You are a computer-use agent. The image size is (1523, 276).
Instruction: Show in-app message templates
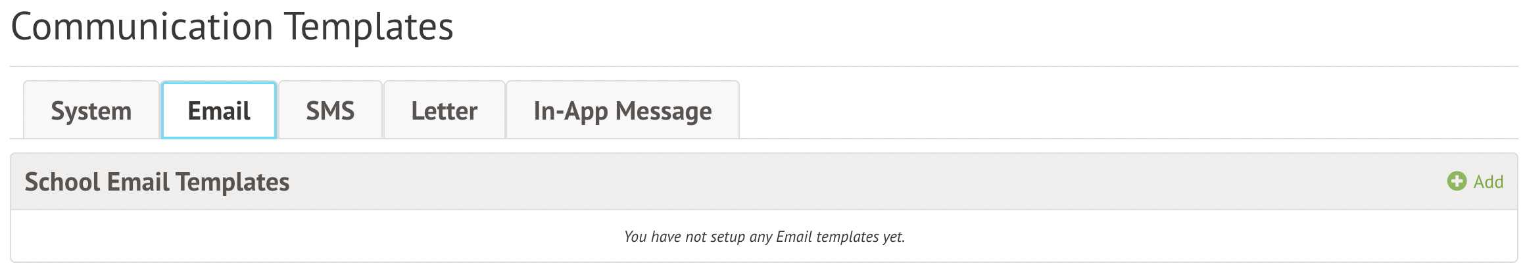coord(622,111)
